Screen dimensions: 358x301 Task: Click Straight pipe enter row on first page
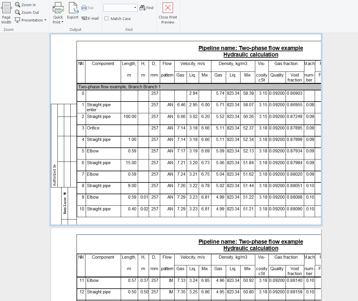click(99, 107)
